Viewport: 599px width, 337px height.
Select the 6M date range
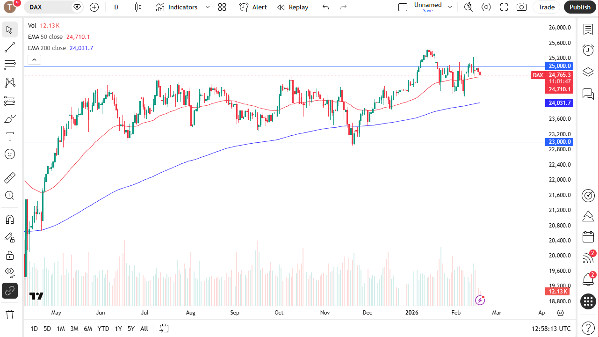pos(88,329)
